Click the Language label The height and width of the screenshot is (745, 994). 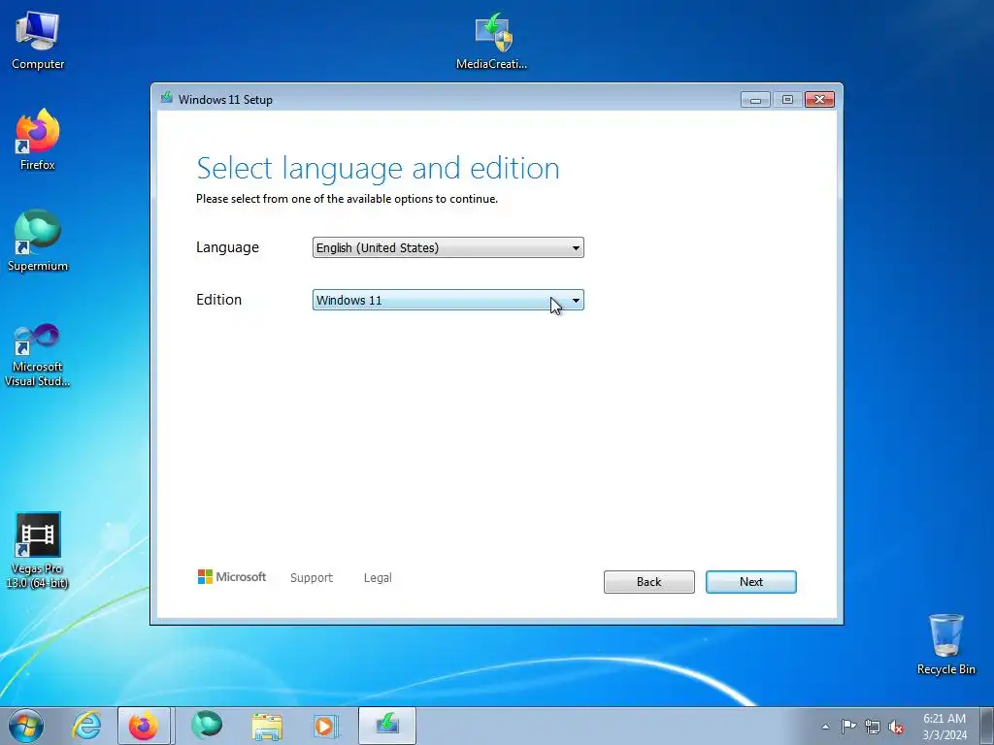coord(227,247)
